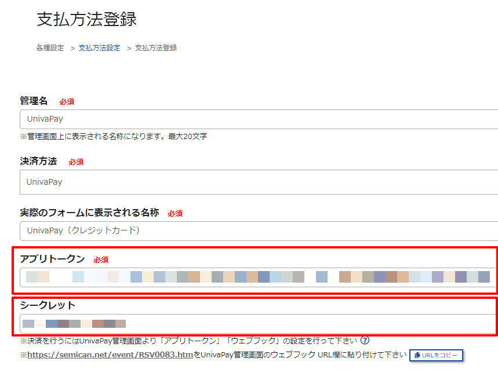Click the アプリトークン field label

point(52,259)
